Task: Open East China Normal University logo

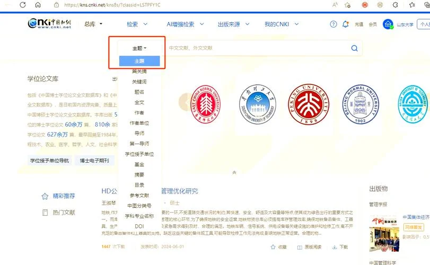Action: click(x=205, y=104)
